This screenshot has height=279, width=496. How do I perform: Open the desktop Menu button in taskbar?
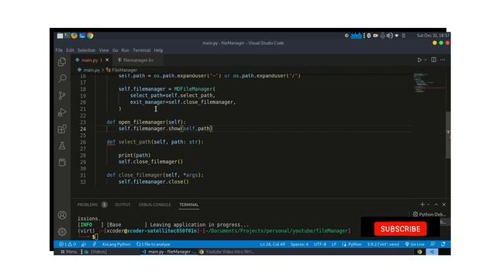click(x=69, y=252)
